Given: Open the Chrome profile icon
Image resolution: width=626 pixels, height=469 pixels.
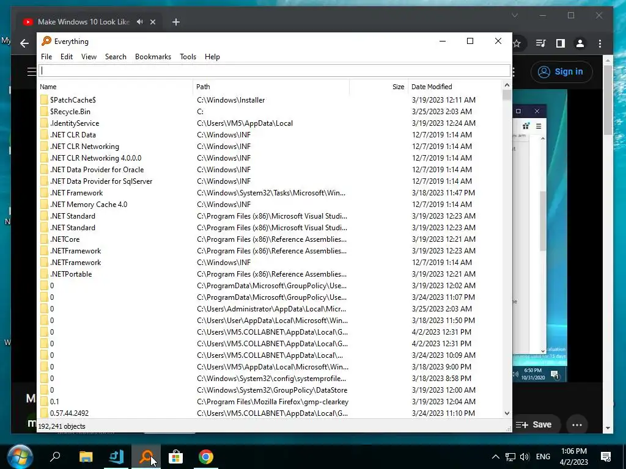Looking at the screenshot, I should [580, 43].
